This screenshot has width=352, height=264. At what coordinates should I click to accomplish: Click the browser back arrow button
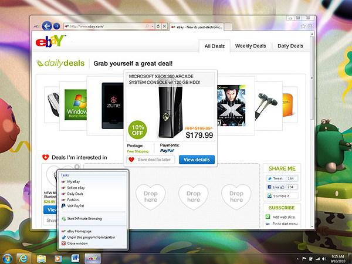[x=47, y=26]
